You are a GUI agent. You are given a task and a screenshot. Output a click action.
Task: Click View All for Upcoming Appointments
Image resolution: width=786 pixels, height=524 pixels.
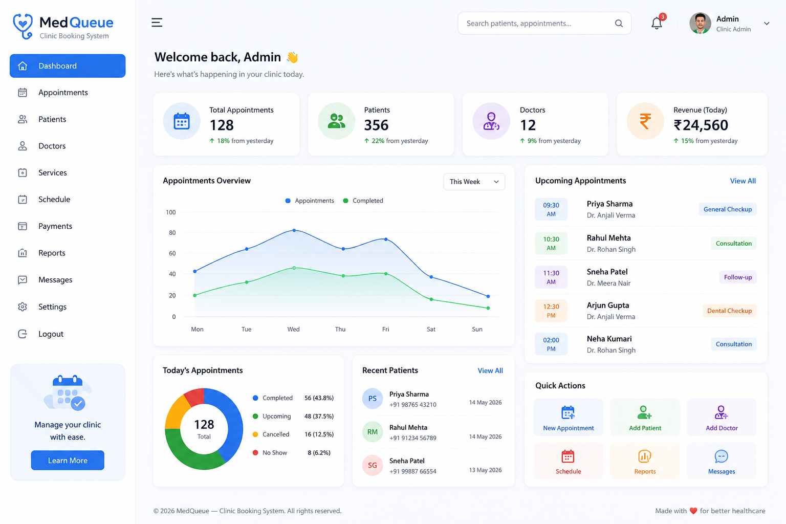743,181
